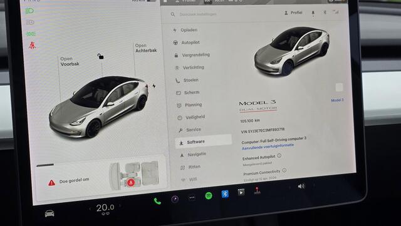
Task: Open the Theater video app icon
Action: [x=241, y=192]
